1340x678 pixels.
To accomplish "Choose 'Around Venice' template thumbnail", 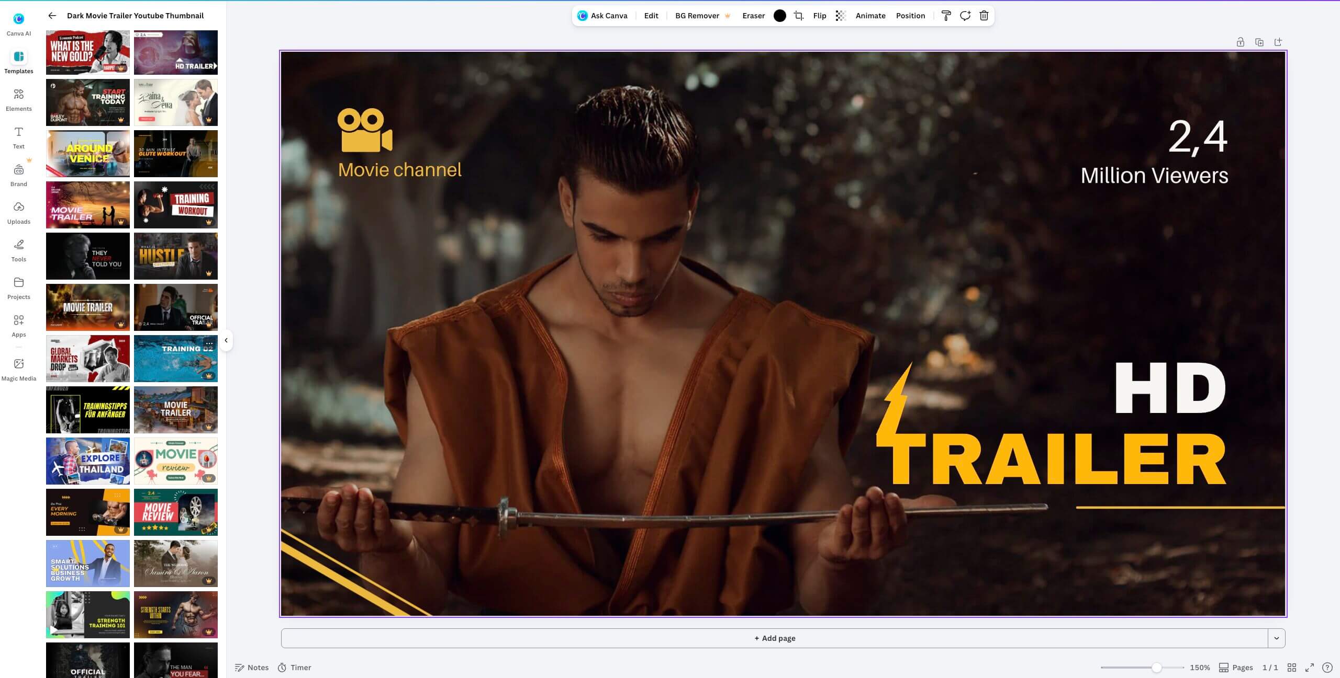I will [88, 154].
